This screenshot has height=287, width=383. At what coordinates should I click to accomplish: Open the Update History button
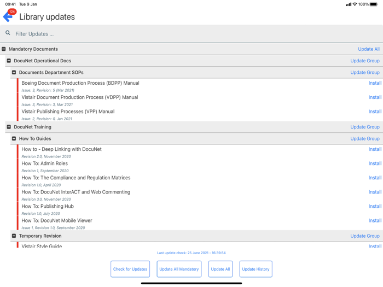256,269
